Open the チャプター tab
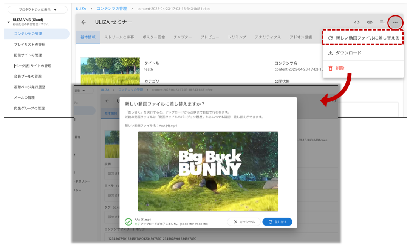The width and height of the screenshot is (410, 246). coord(183,37)
